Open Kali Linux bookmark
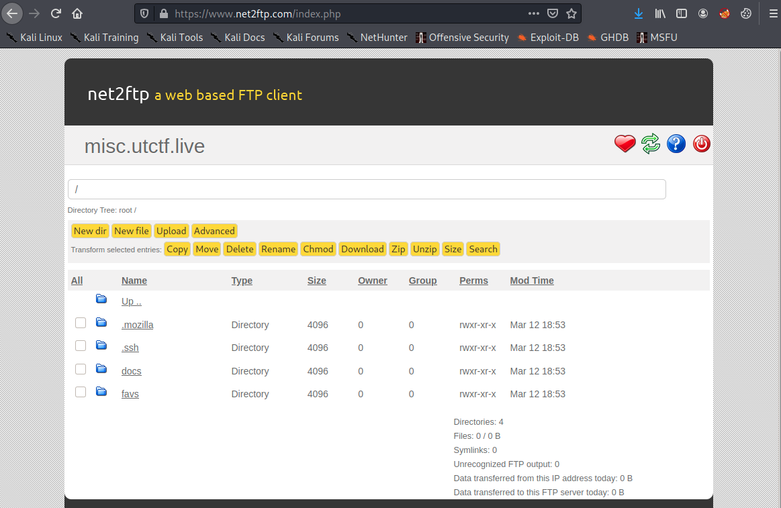 pos(34,38)
